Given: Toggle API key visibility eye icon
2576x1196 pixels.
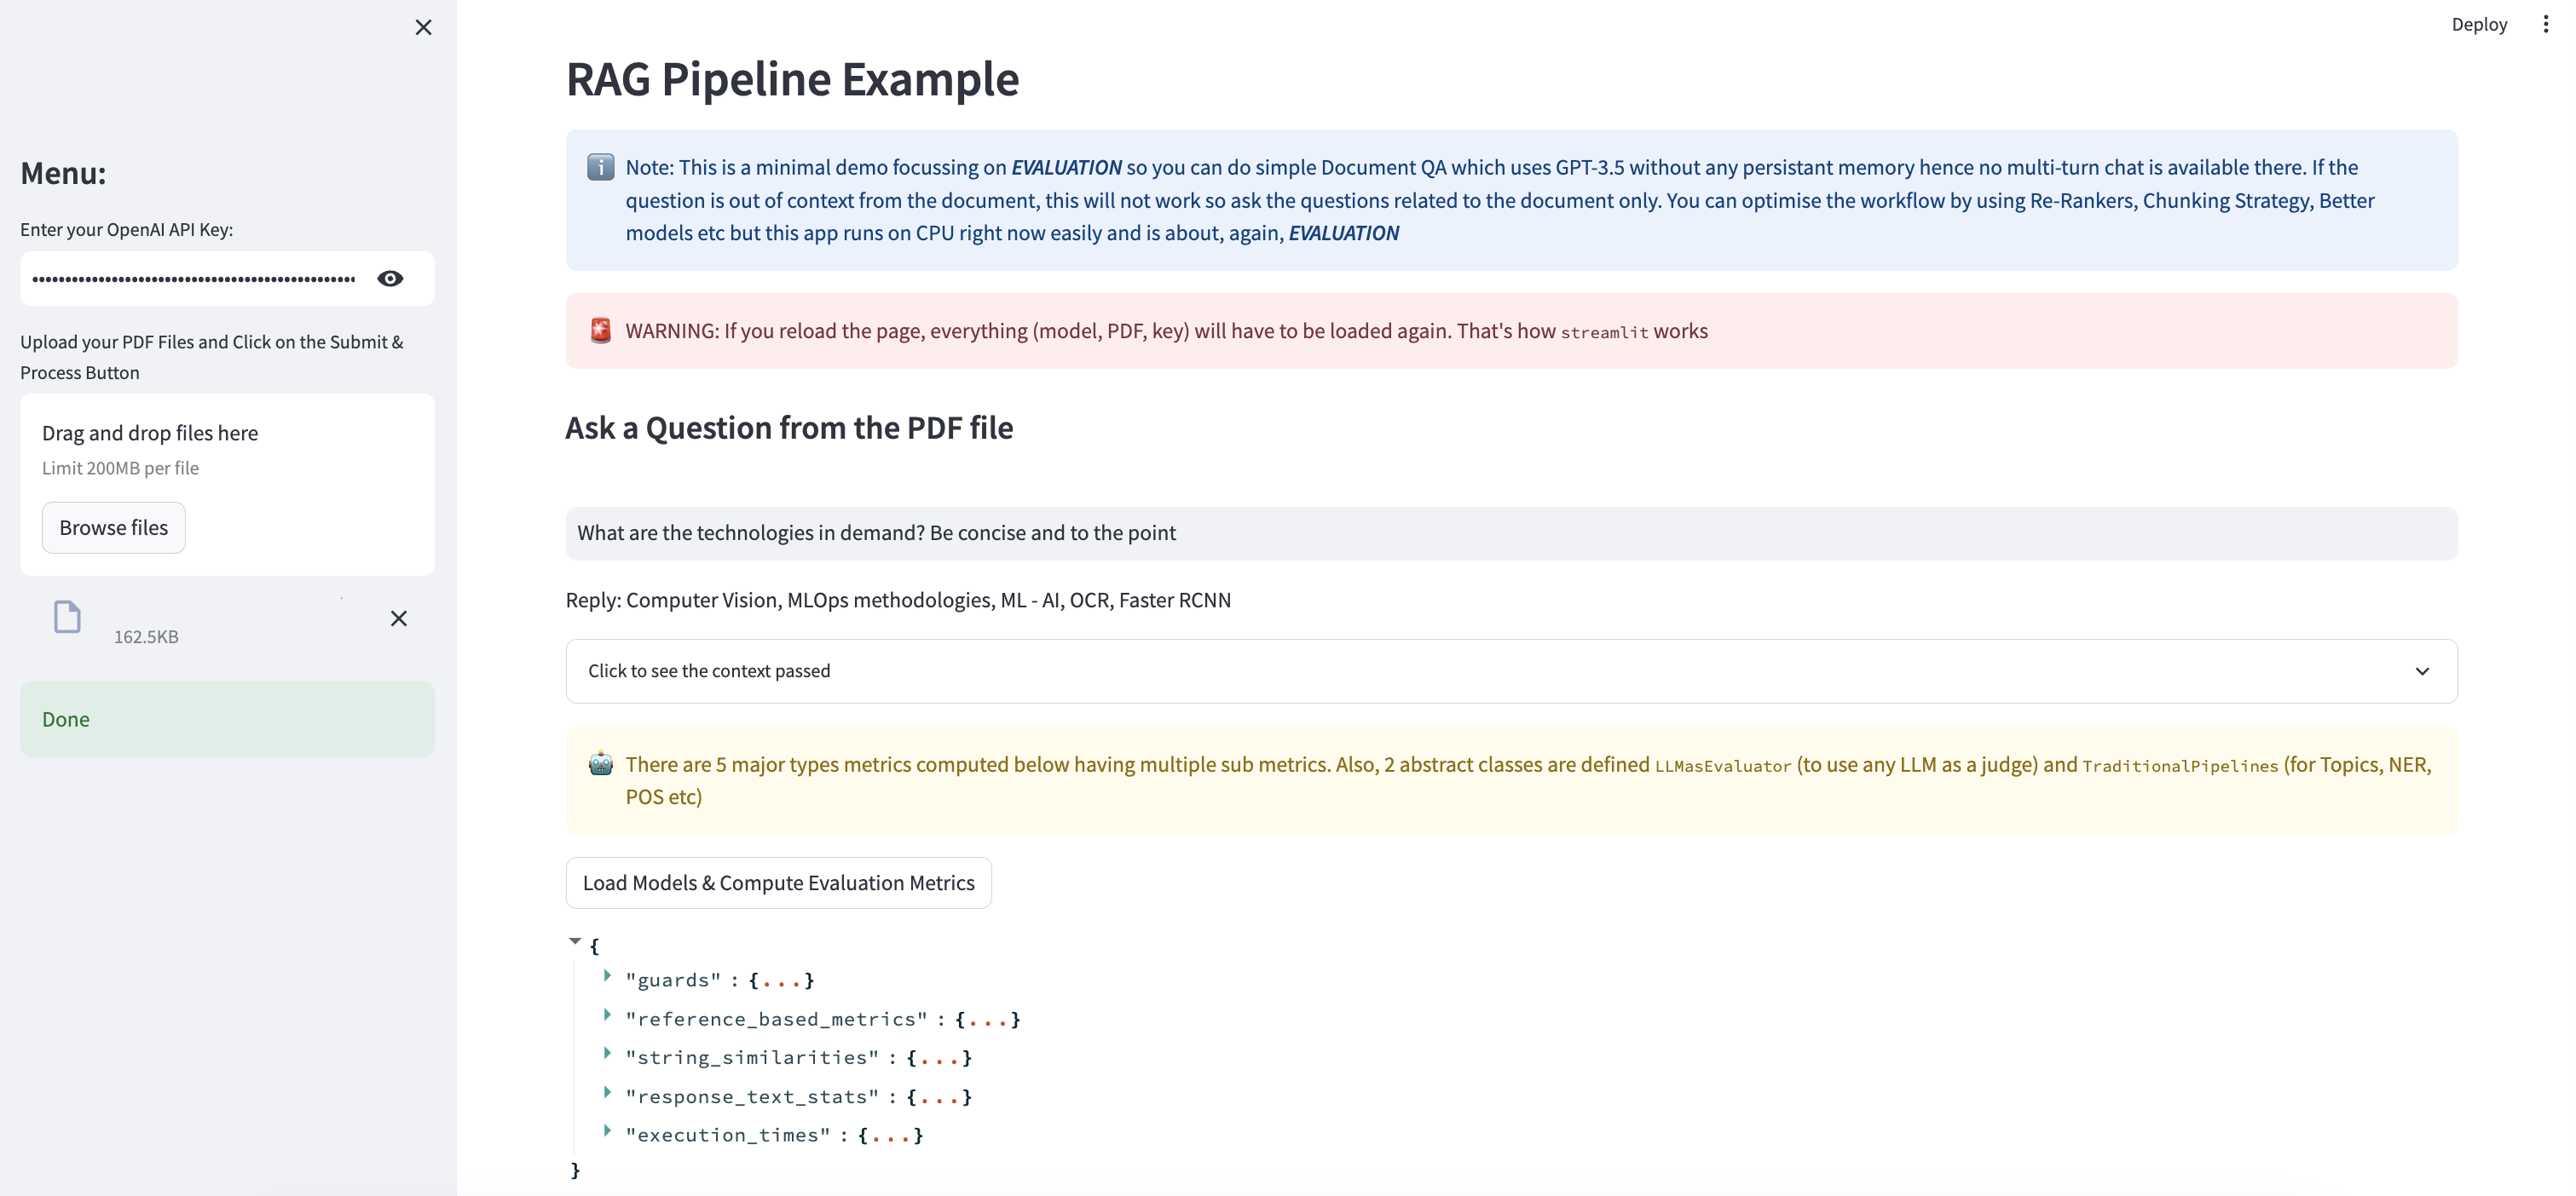Looking at the screenshot, I should click(x=390, y=279).
